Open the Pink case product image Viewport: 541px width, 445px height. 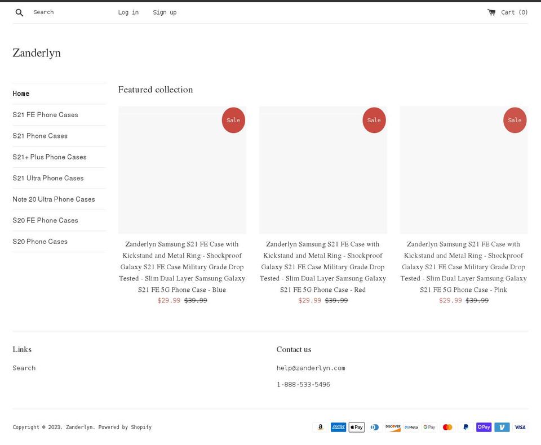pyautogui.click(x=464, y=170)
